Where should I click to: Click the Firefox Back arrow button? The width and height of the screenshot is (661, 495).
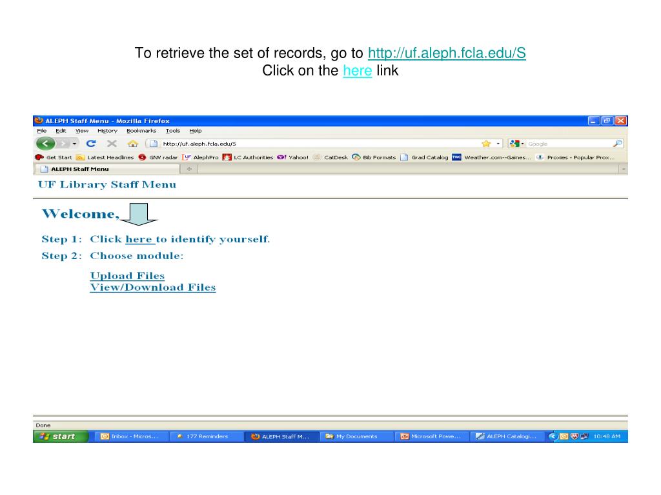(46, 144)
